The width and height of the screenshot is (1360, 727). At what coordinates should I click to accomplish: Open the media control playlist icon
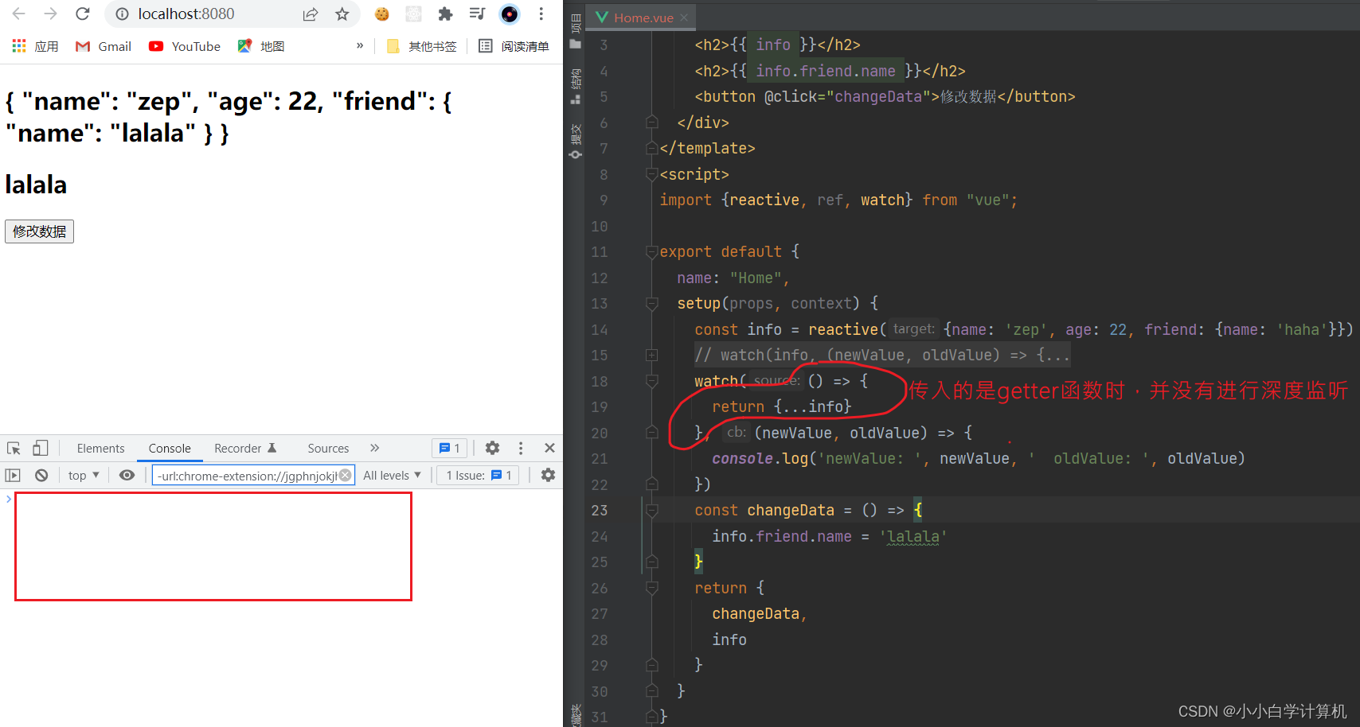coord(477,14)
